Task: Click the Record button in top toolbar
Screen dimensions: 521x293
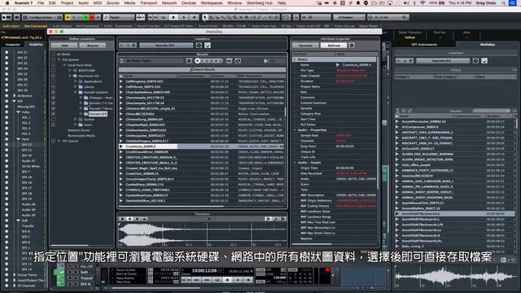Action: coord(195,17)
